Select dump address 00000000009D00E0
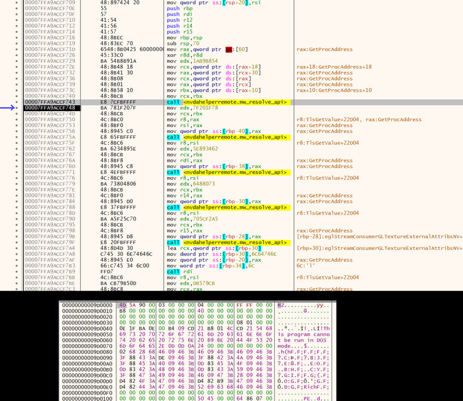 point(88,387)
